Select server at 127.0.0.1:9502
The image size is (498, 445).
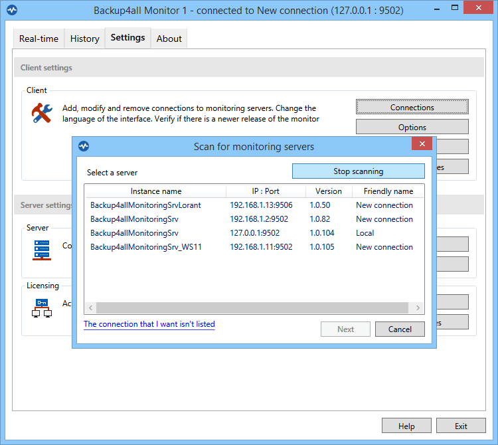[x=254, y=233]
